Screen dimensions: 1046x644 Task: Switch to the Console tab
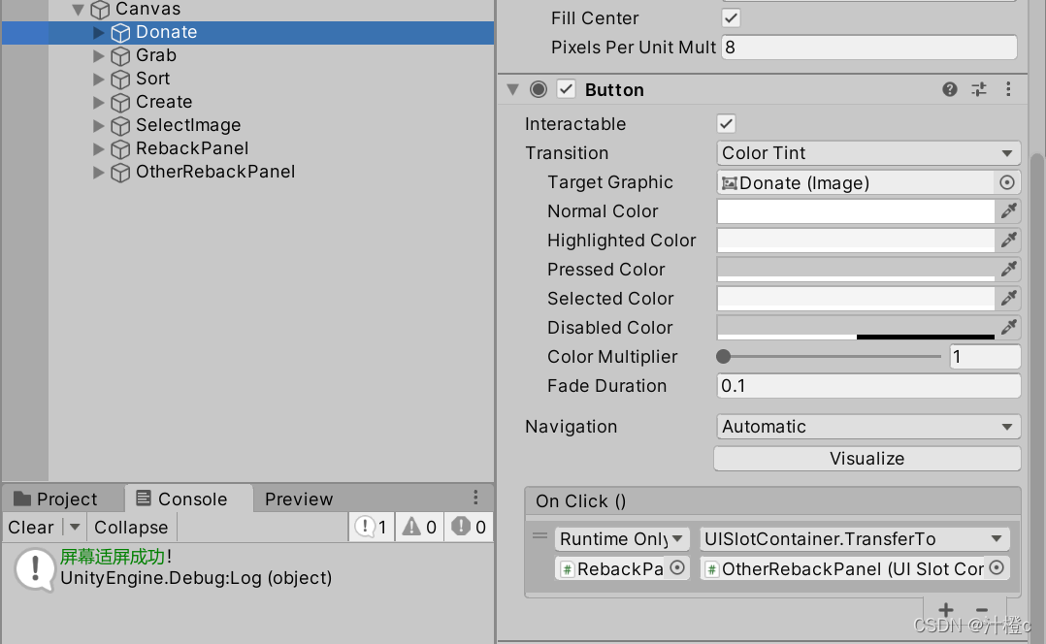[189, 499]
